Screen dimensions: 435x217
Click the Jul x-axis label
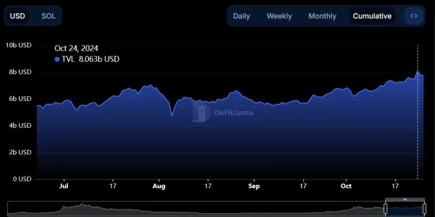pos(64,186)
